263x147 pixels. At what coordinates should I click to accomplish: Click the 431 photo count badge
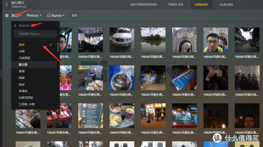point(75,15)
